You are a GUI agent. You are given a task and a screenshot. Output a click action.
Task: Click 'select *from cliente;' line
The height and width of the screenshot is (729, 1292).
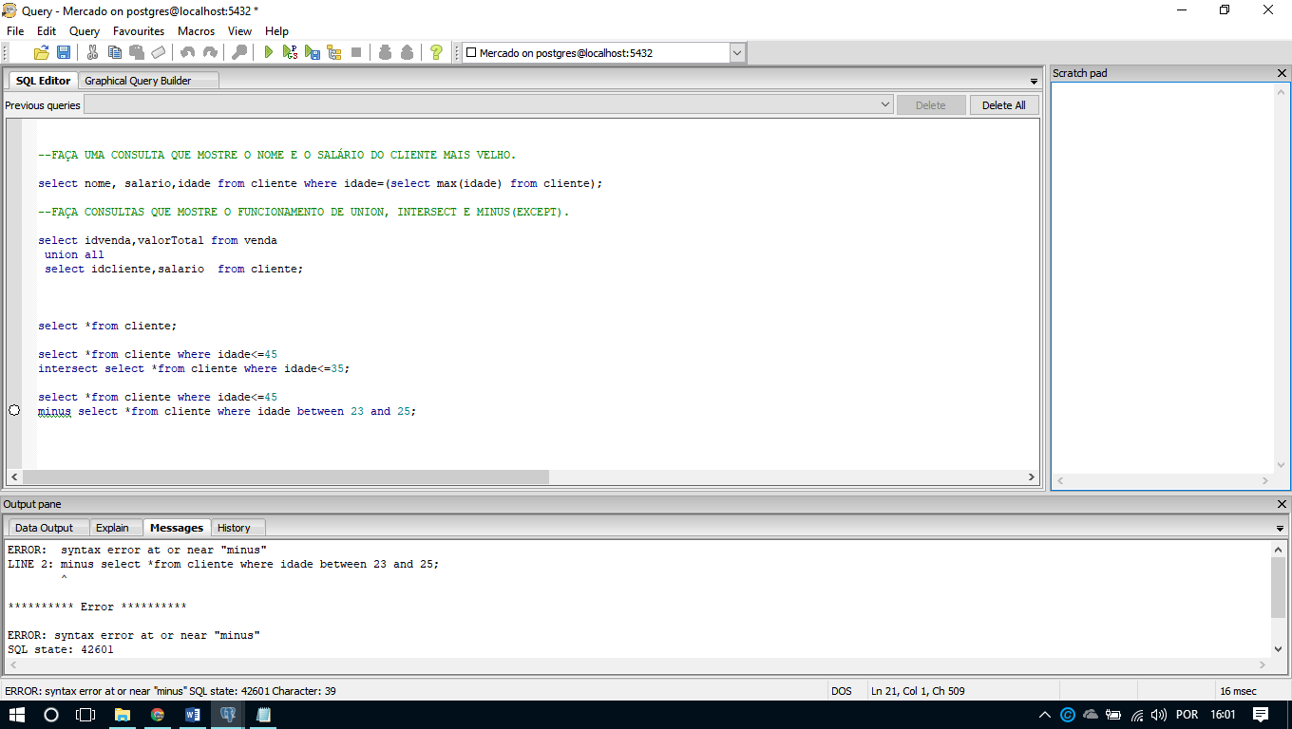tap(107, 326)
